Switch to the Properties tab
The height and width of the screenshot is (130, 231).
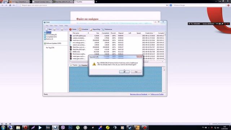tap(83, 65)
